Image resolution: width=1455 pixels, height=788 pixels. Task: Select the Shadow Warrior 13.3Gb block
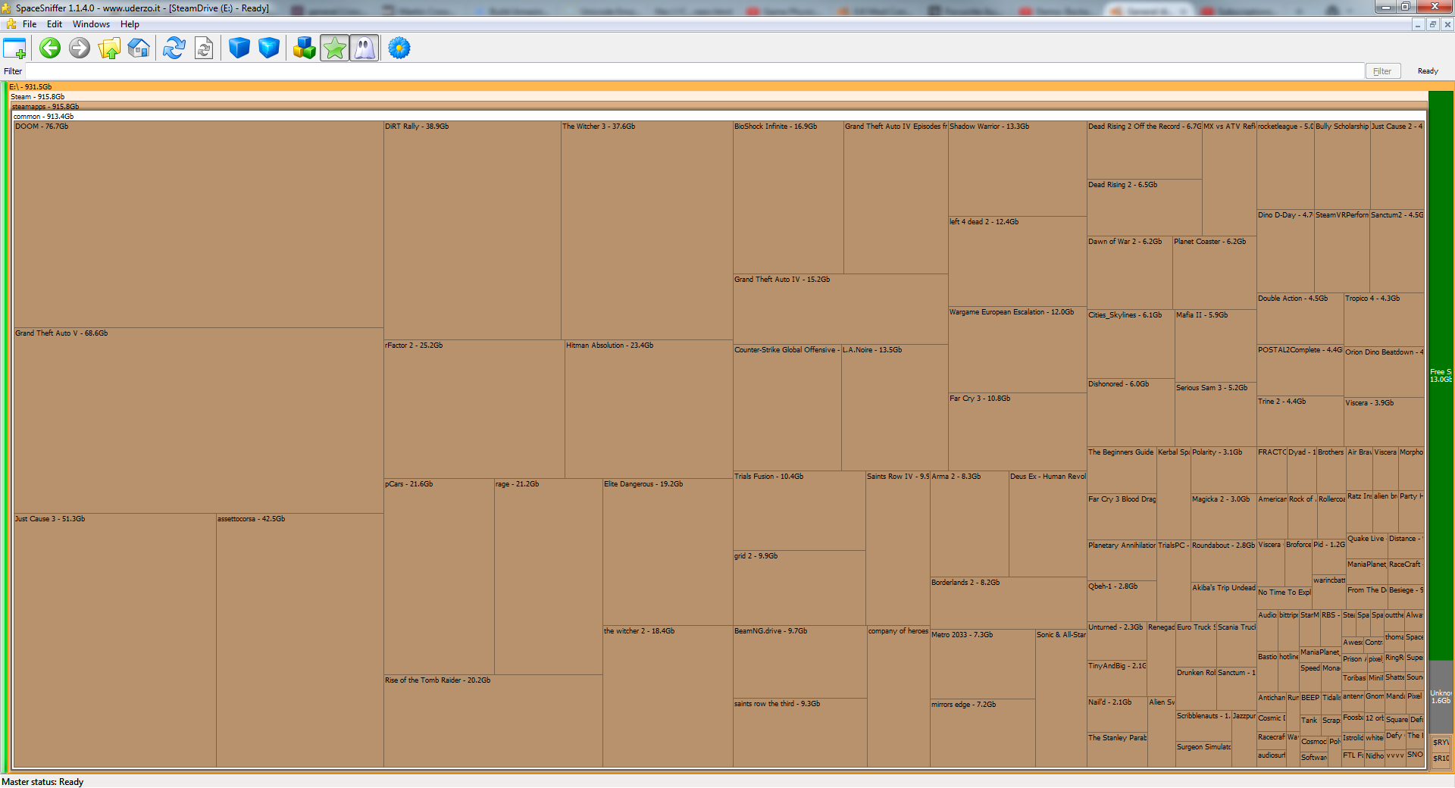1018,168
